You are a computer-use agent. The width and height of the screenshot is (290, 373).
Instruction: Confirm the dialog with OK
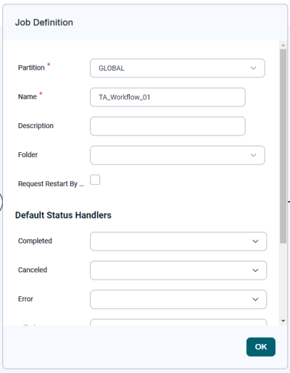[x=261, y=347]
